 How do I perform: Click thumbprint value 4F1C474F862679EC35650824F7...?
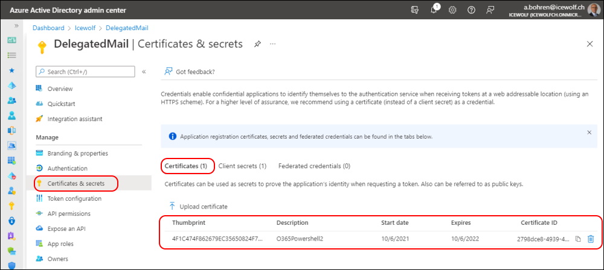click(217, 239)
